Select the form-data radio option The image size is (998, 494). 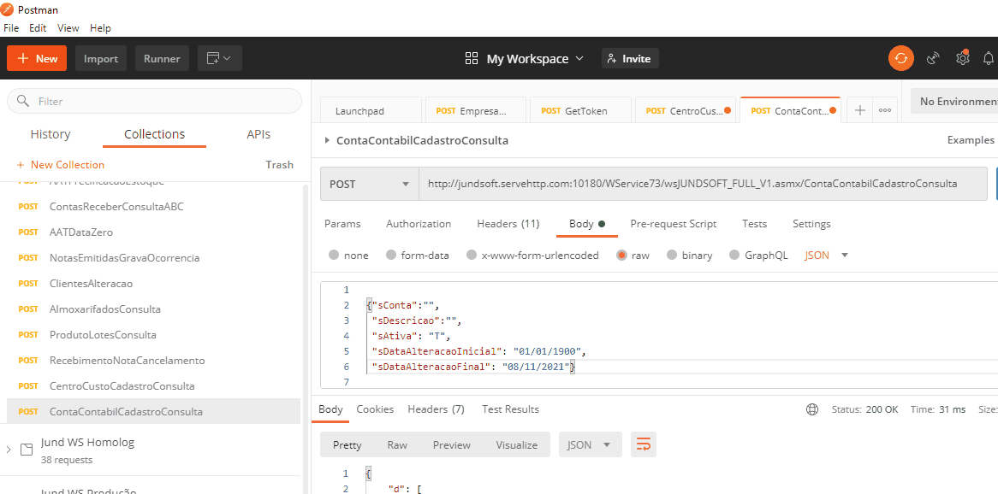[x=391, y=255]
